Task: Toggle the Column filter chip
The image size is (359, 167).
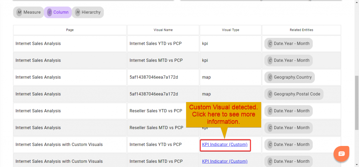Action: point(58,12)
